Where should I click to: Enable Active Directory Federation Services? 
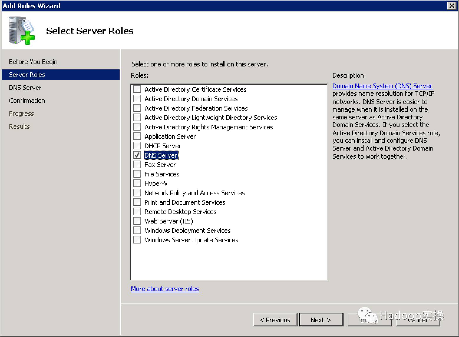tap(137, 108)
